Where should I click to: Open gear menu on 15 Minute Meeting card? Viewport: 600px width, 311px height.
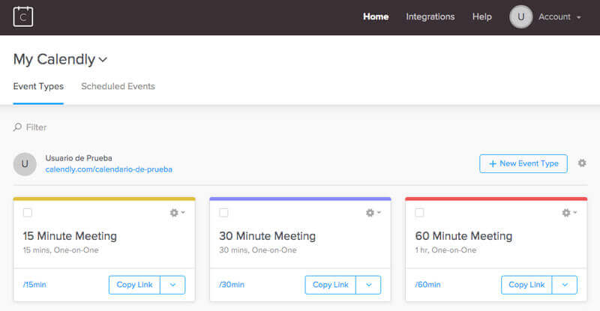point(177,213)
